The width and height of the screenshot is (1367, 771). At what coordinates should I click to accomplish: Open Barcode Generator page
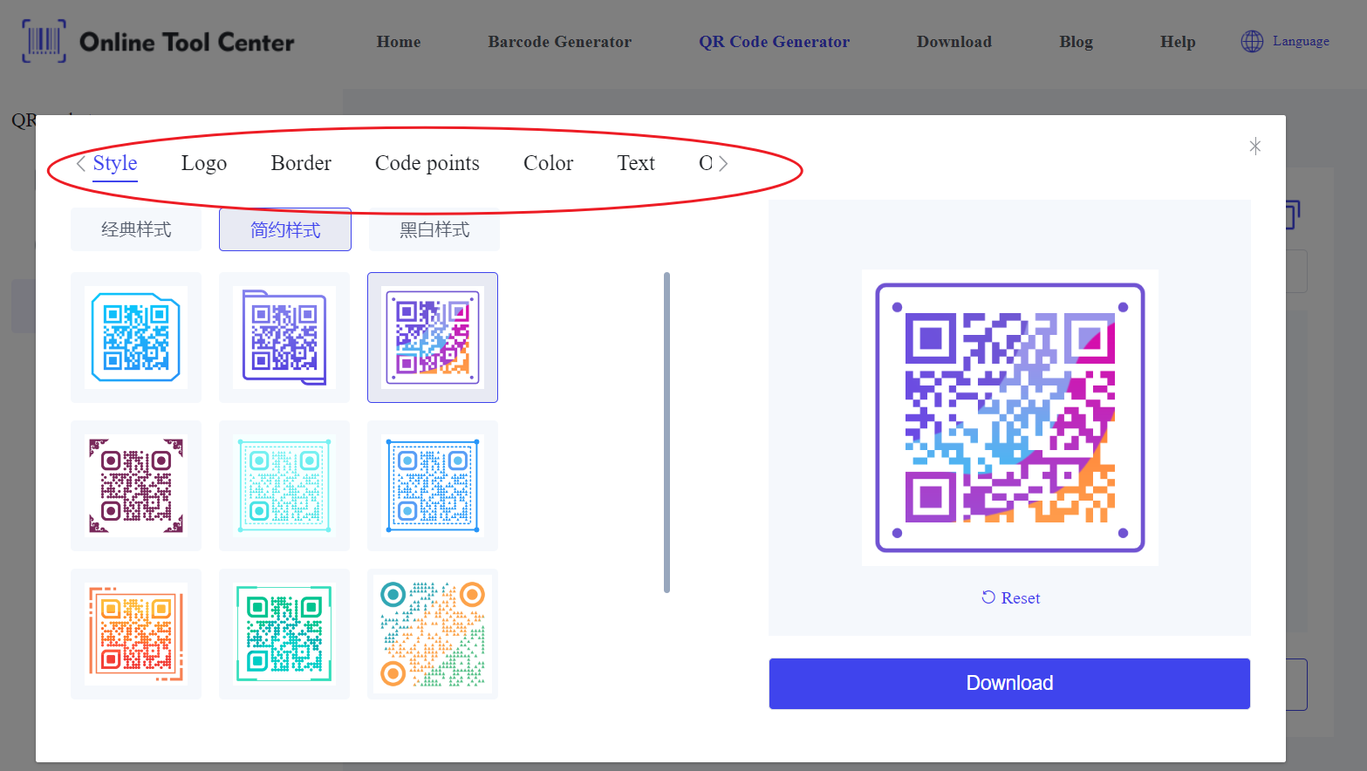560,42
